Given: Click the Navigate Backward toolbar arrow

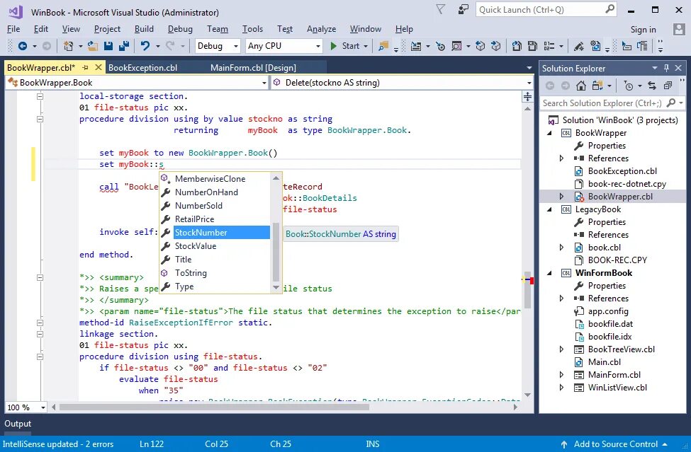Looking at the screenshot, I should point(23,46).
